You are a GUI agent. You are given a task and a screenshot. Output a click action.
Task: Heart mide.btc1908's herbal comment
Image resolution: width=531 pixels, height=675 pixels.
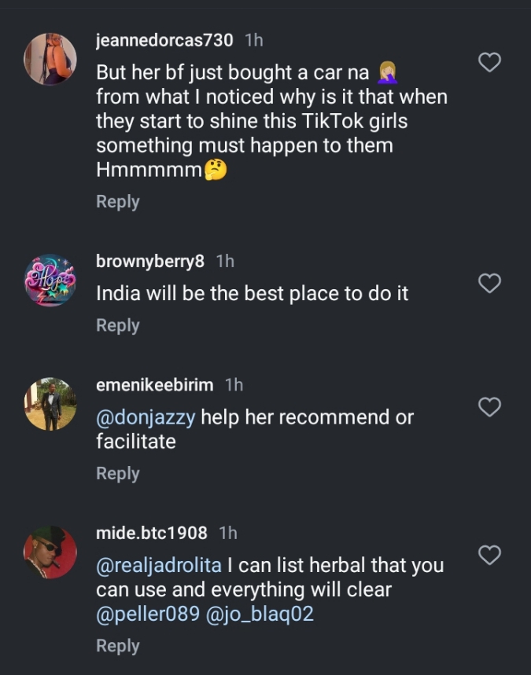(x=489, y=556)
